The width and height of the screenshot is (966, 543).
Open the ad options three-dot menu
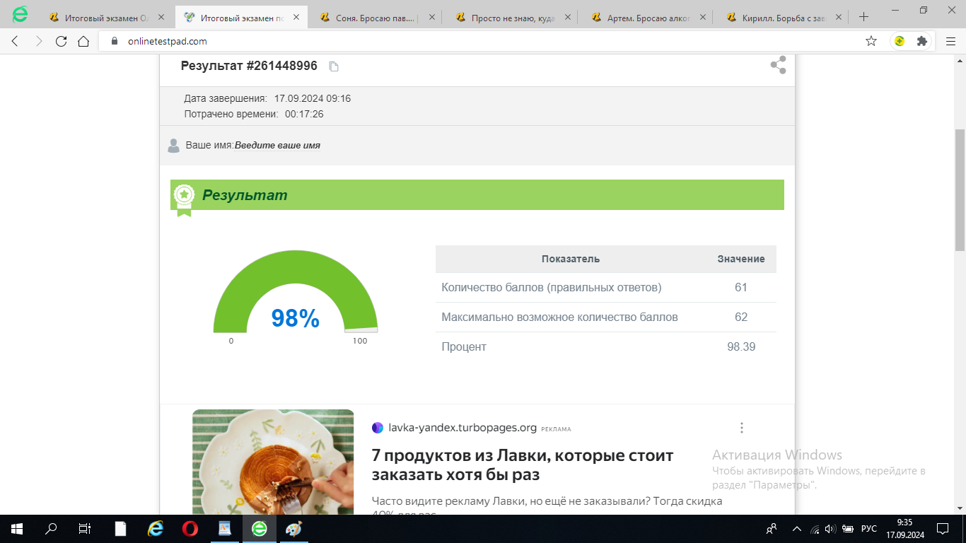[741, 428]
